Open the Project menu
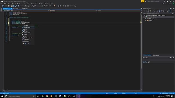175x98 pixels. coord(14,4)
